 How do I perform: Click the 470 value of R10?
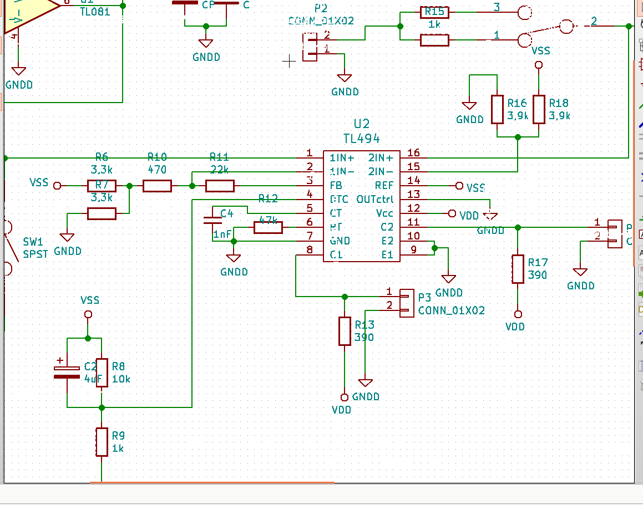pos(157,169)
